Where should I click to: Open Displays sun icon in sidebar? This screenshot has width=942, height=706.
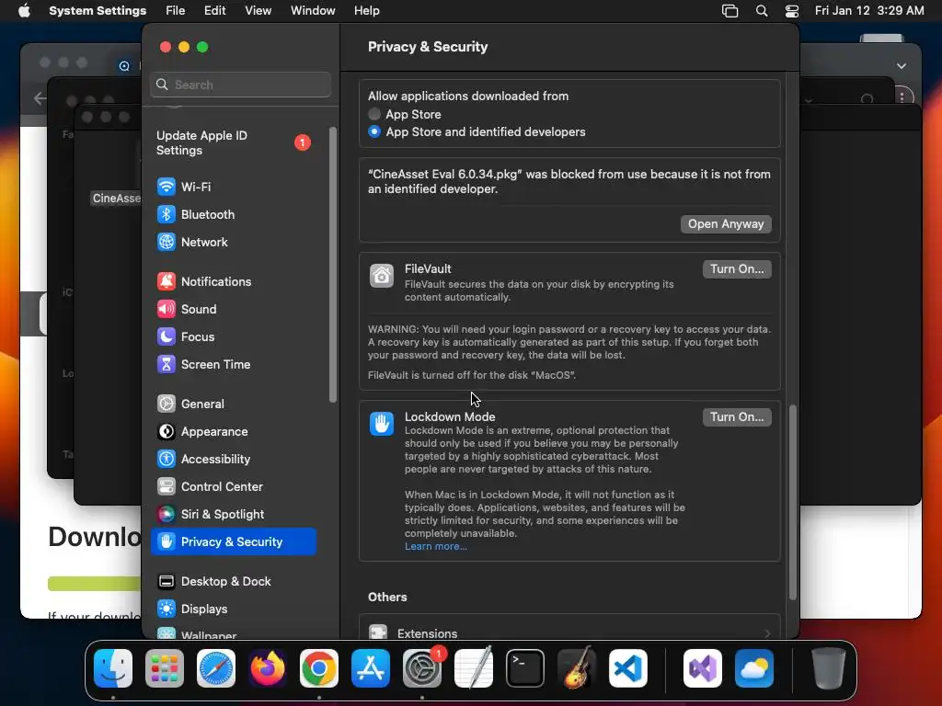[x=167, y=609]
